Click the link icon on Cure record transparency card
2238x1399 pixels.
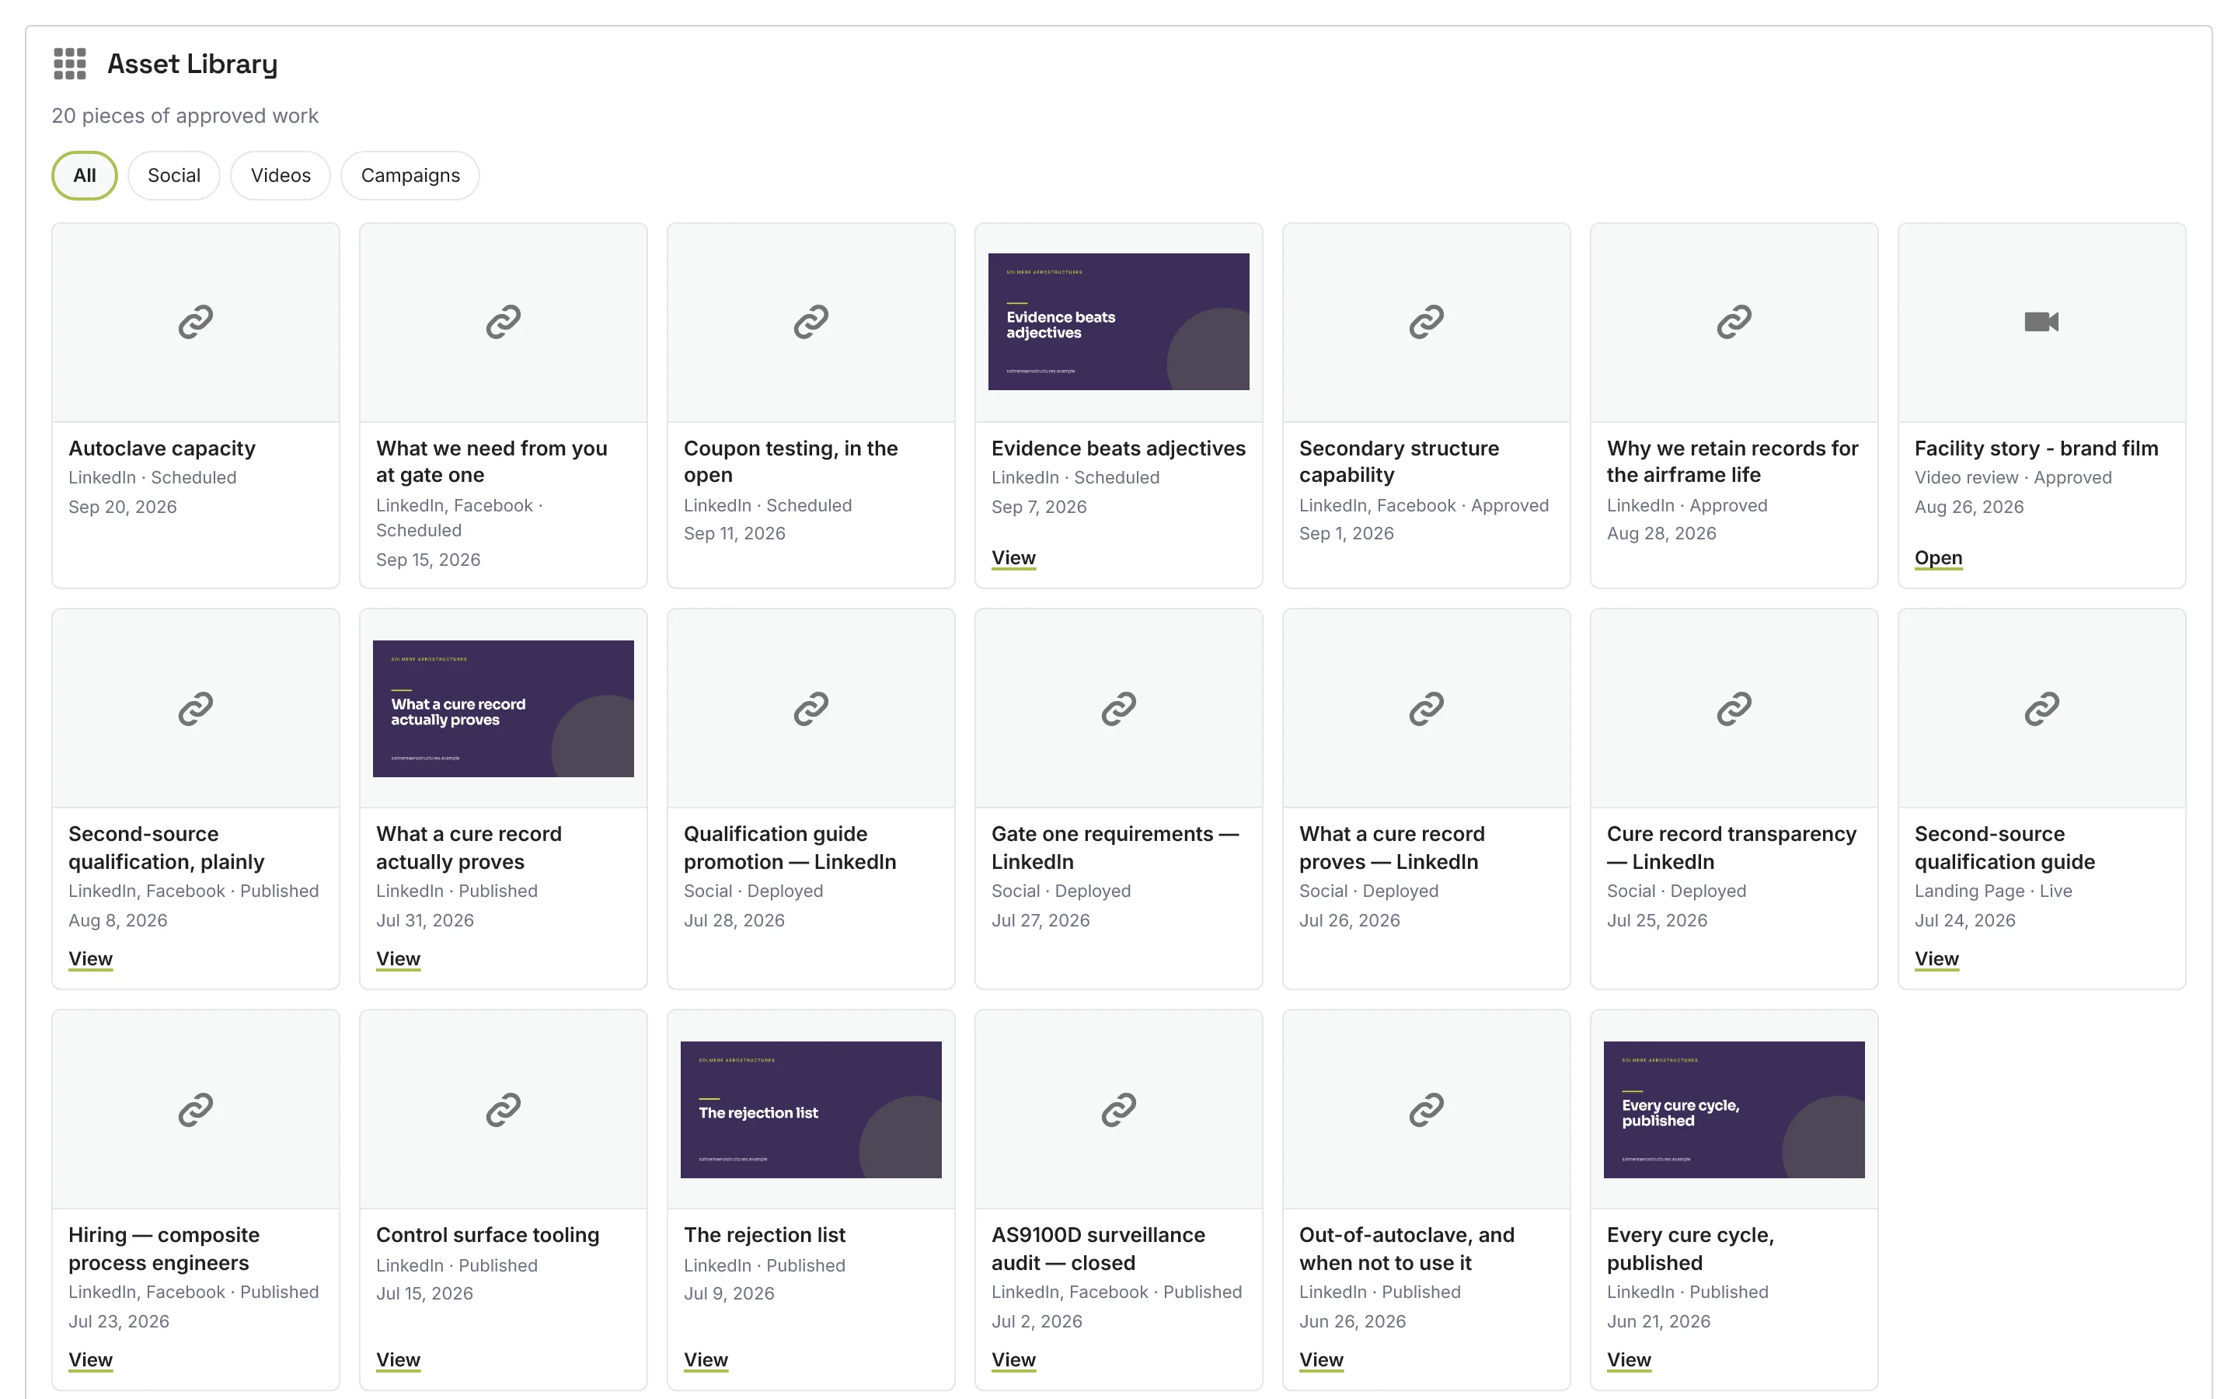(1734, 709)
